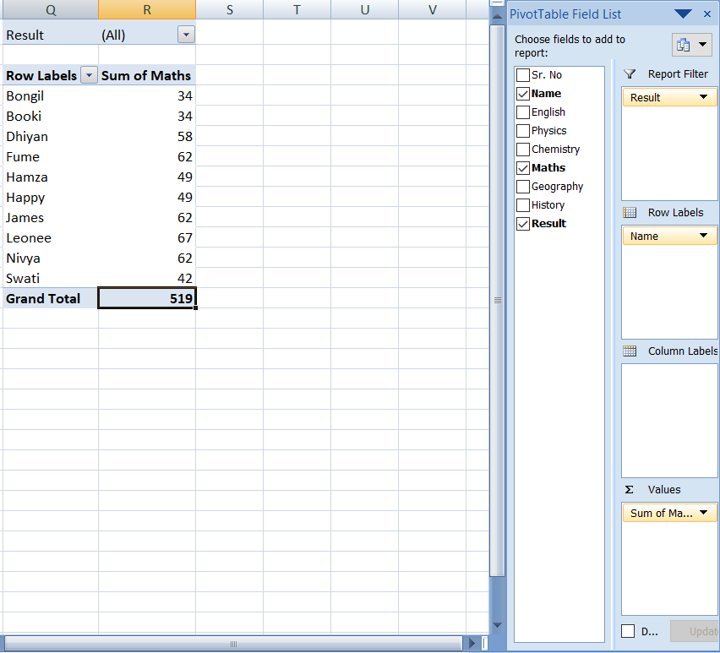Screen dimensions: 720x653
Task: Tick the Defer Layout Update checkbox
Action: pos(628,631)
